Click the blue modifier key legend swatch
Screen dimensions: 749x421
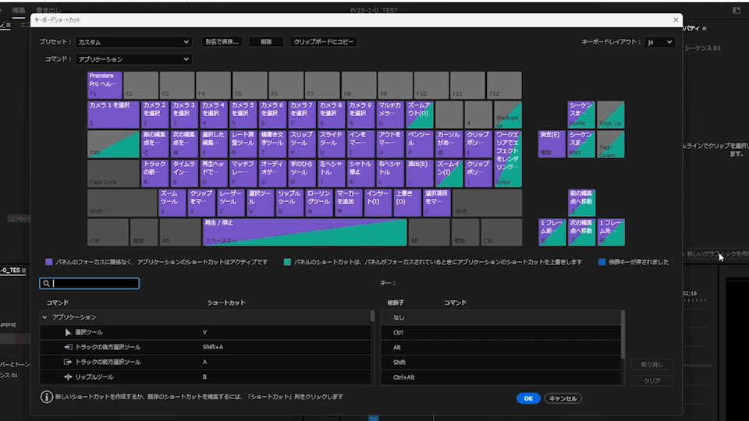coord(602,262)
